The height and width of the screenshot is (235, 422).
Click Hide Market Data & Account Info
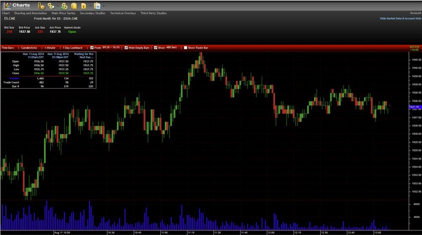tap(400, 19)
